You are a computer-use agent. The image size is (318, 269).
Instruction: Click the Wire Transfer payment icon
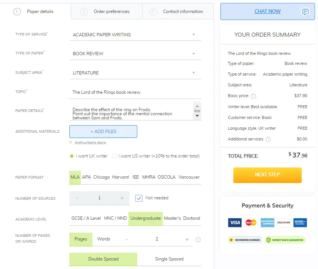(300, 223)
